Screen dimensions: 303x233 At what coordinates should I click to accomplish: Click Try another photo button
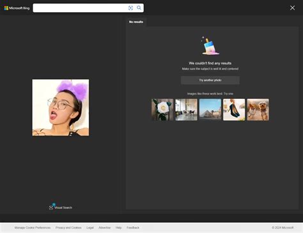(210, 80)
